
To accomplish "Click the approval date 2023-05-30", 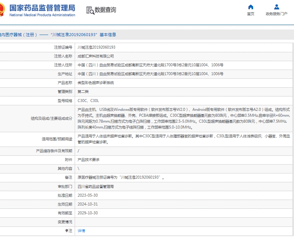I will click(88, 195).
